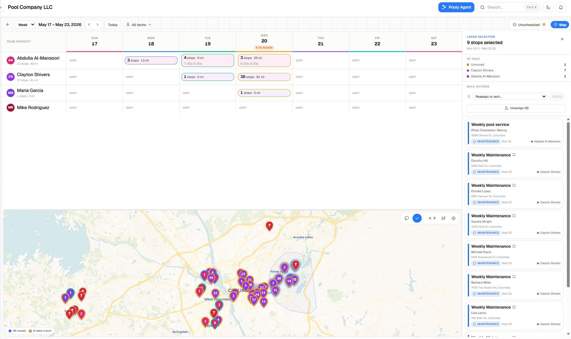Open the All techs filter dropdown
The height and width of the screenshot is (339, 571).
pyautogui.click(x=139, y=24)
